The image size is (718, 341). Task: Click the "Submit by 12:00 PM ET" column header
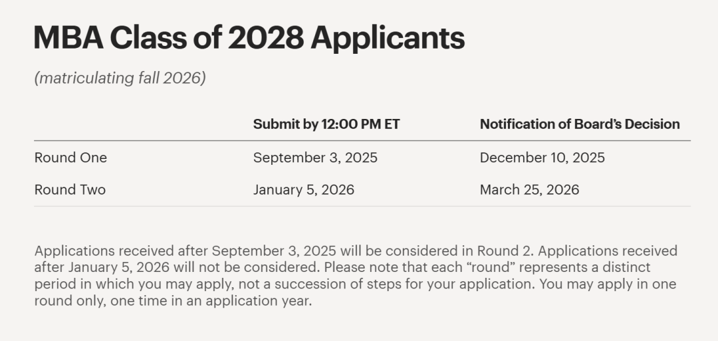coord(326,124)
